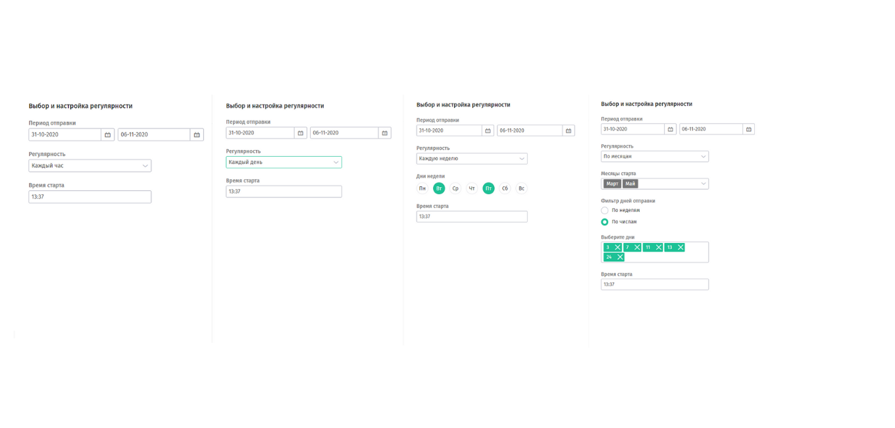The image size is (895, 428).
Task: Edit start date field in По месяцам form
Action: point(633,129)
